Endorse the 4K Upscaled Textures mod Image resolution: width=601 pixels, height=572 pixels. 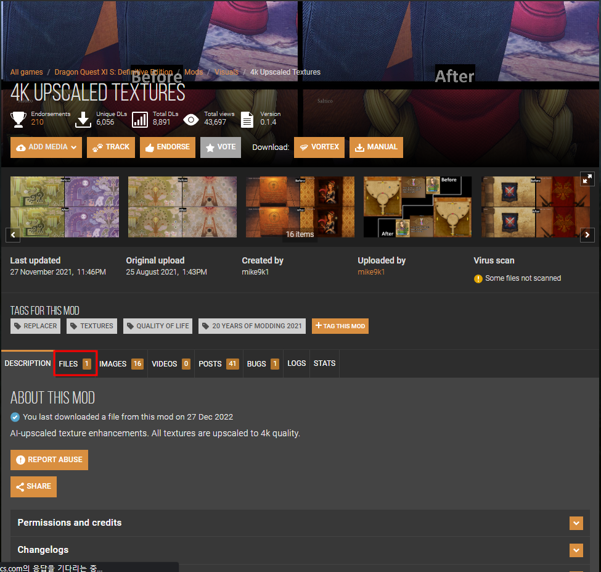tap(168, 147)
